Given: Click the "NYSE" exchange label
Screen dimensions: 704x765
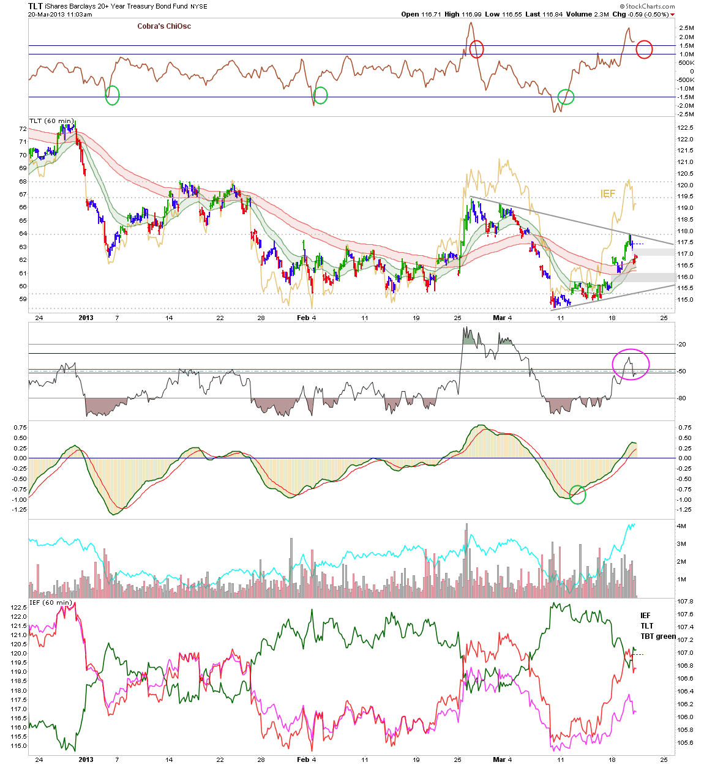Looking at the screenshot, I should pyautogui.click(x=198, y=7).
